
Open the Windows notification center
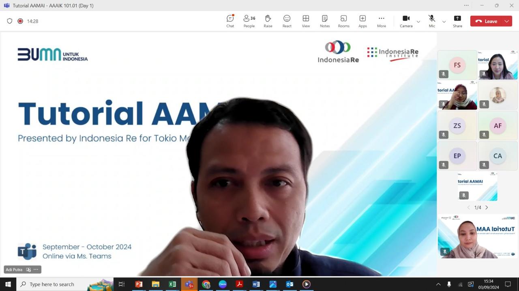(x=508, y=284)
